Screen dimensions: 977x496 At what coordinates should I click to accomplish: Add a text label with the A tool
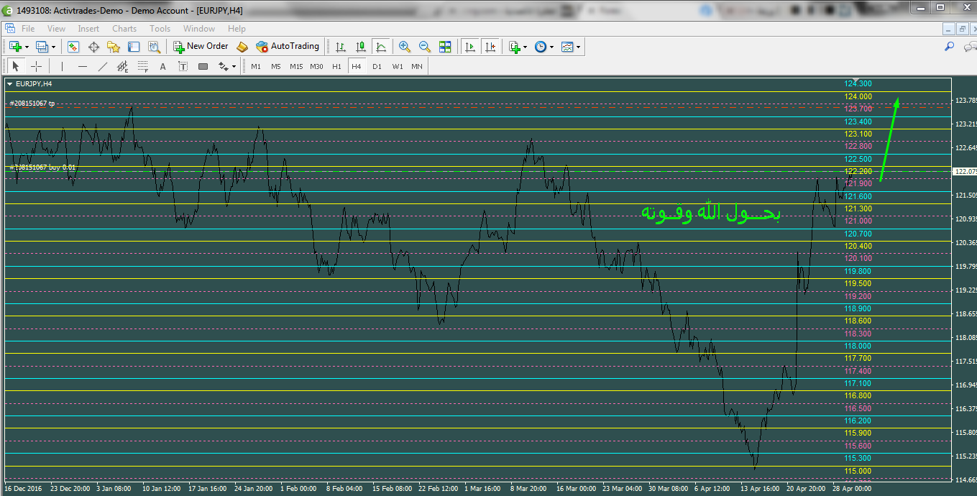pos(162,66)
